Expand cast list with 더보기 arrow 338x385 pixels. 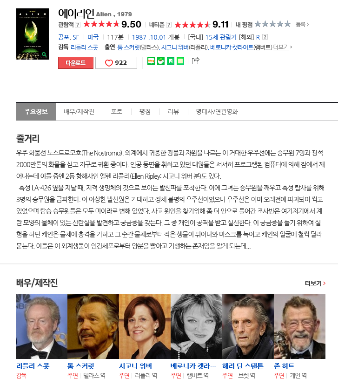coord(283,47)
